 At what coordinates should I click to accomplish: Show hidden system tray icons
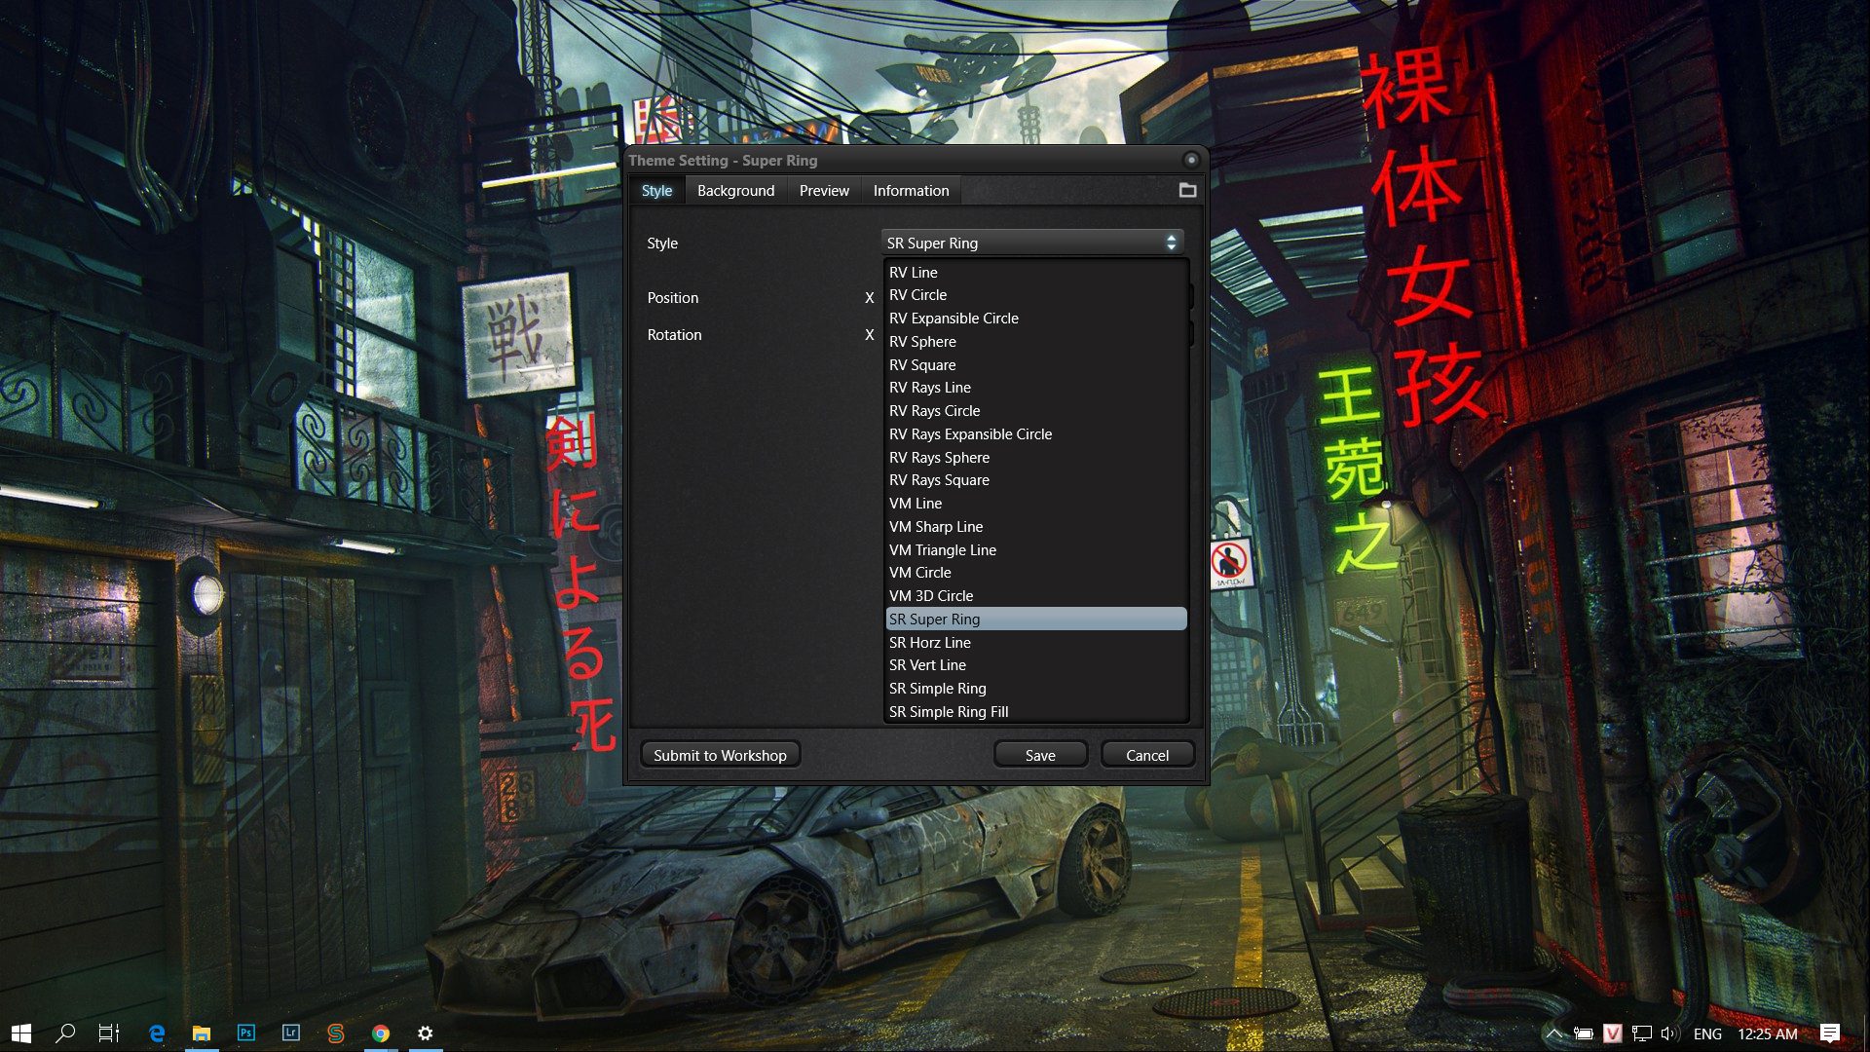tap(1554, 1033)
